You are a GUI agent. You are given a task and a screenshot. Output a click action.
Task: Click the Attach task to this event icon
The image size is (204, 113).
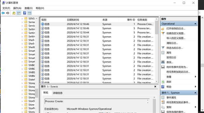pyautogui.click(x=163, y=102)
